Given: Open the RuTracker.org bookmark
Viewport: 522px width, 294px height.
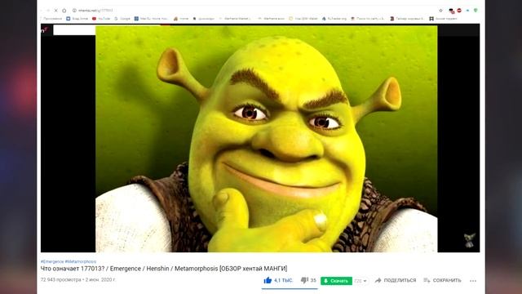Looking at the screenshot, I should [334, 19].
